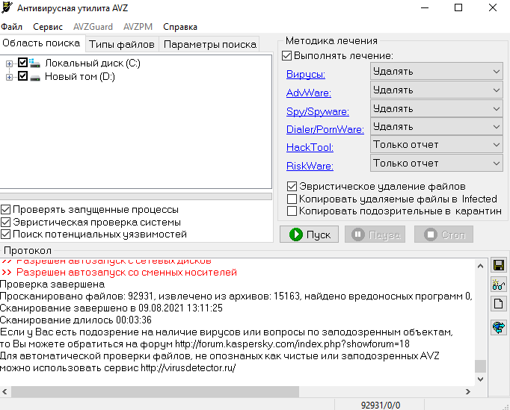Click the AVZ app icon in title bar

coord(7,7)
